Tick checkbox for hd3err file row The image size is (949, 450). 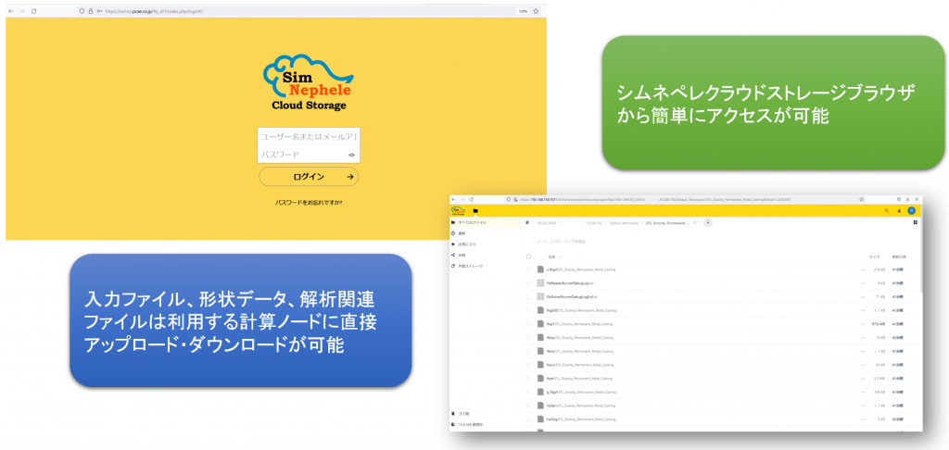(x=528, y=406)
